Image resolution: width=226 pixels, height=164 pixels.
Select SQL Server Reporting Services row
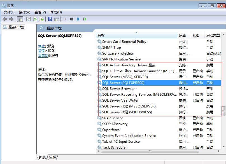click(x=159, y=95)
